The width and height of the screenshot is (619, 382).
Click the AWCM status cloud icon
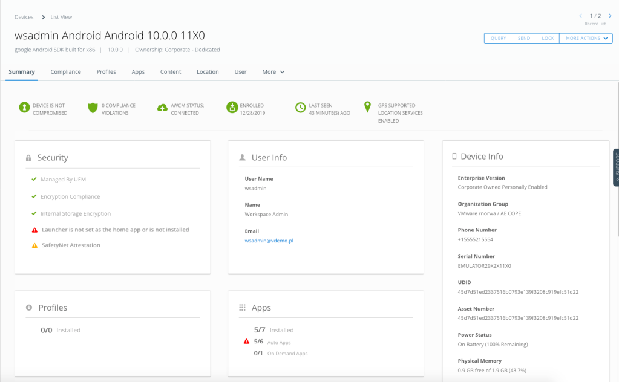[162, 108]
